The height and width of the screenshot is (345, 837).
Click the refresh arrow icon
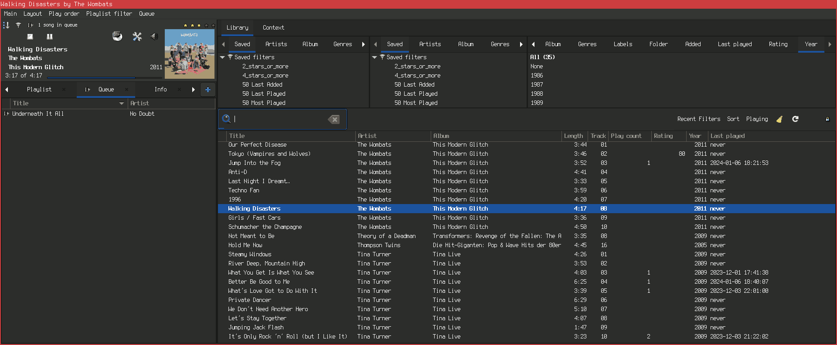pyautogui.click(x=796, y=119)
